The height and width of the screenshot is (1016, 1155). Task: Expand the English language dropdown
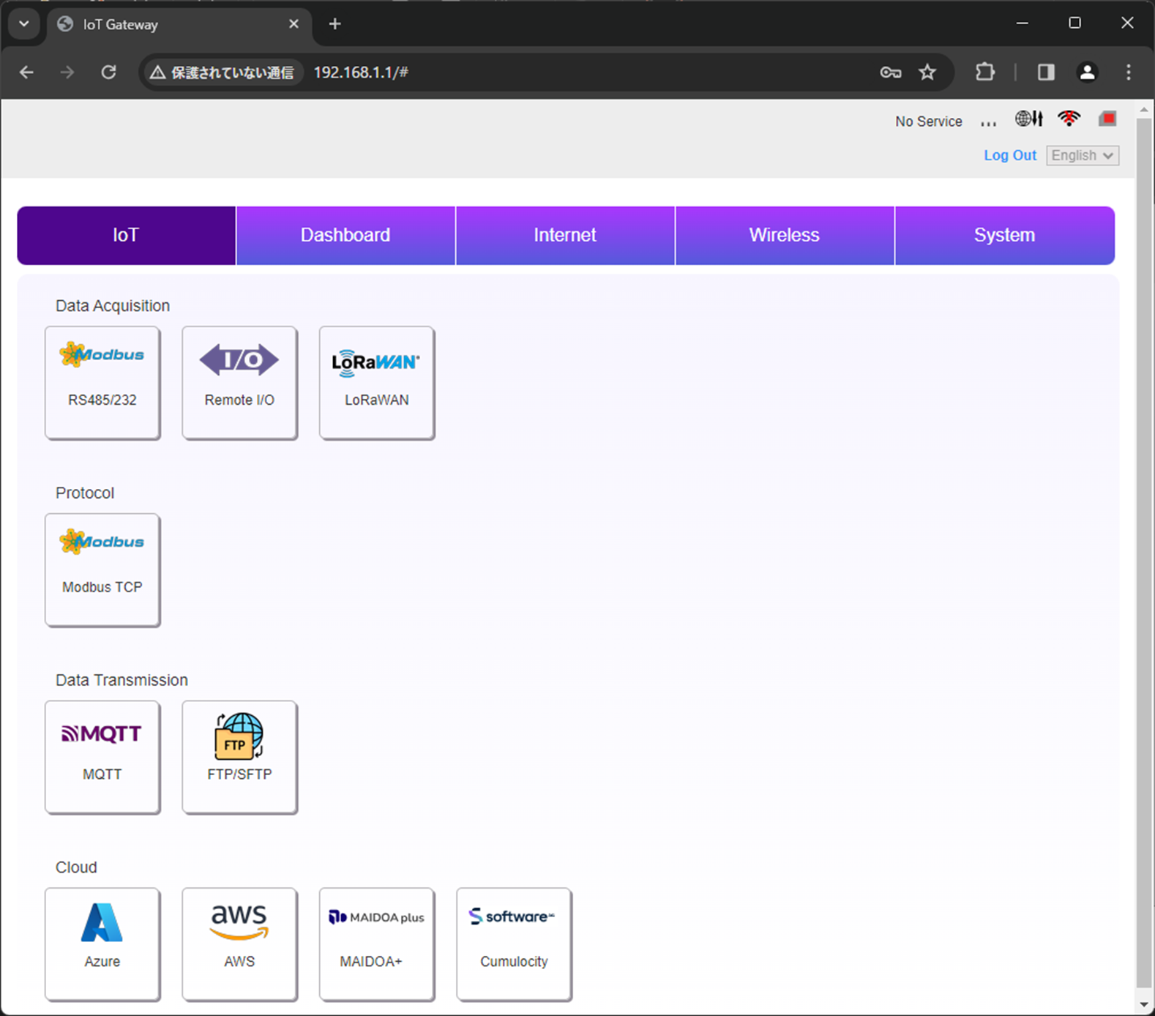1082,155
